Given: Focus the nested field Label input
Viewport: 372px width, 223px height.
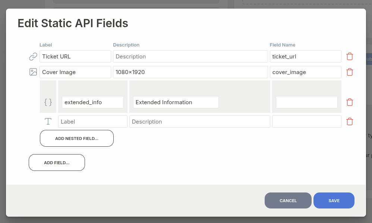Looking at the screenshot, I should coord(93,122).
